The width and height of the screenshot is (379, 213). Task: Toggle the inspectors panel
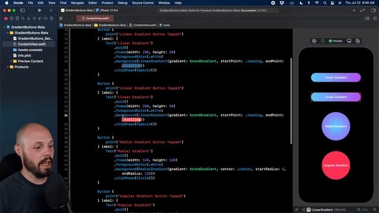[374, 11]
